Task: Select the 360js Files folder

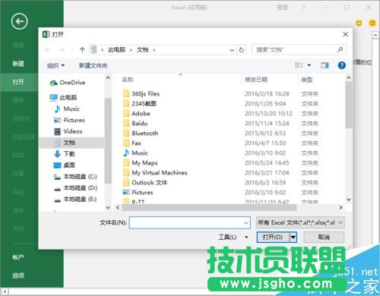Action: click(141, 94)
